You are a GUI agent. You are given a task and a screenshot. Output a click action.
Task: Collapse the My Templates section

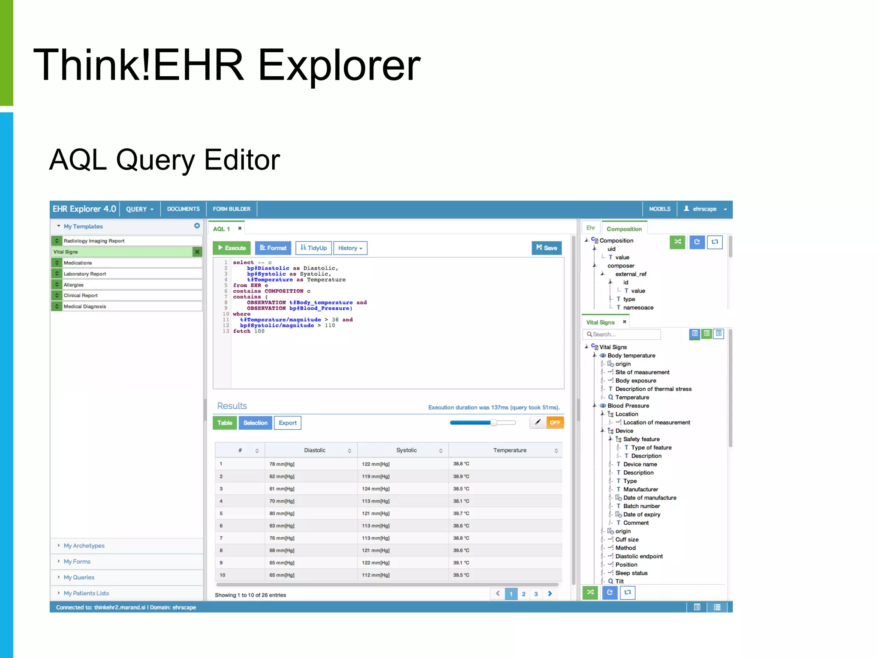point(59,226)
